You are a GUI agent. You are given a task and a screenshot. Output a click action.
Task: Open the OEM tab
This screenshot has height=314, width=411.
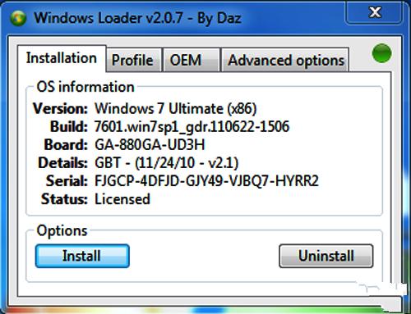(x=192, y=60)
